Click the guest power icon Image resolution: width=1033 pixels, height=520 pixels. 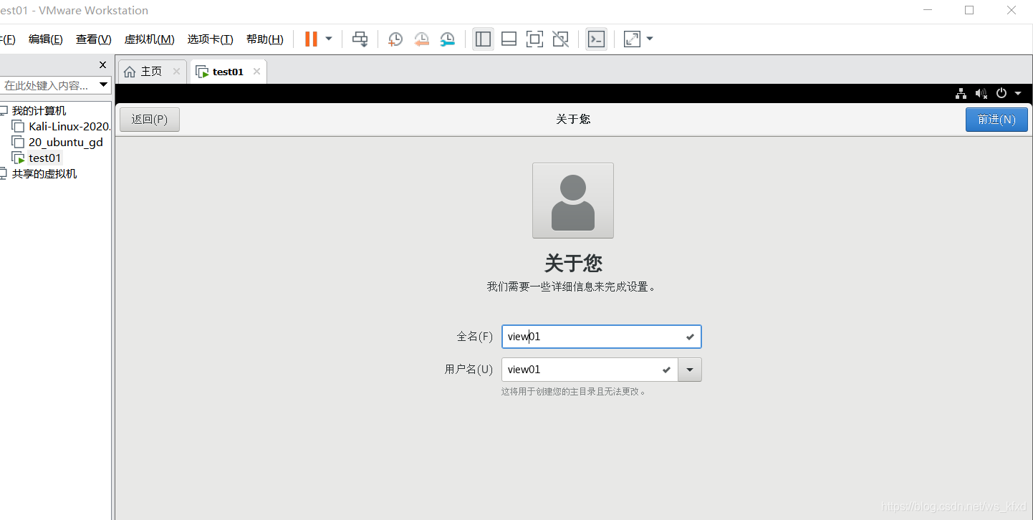1001,94
